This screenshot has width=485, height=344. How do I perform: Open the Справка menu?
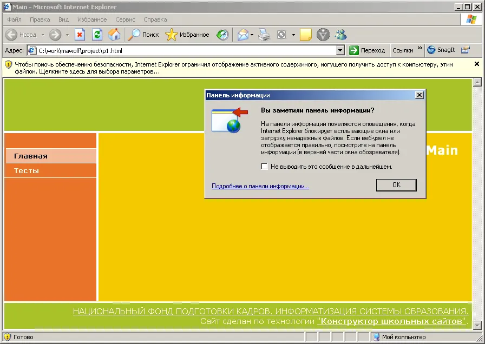155,19
